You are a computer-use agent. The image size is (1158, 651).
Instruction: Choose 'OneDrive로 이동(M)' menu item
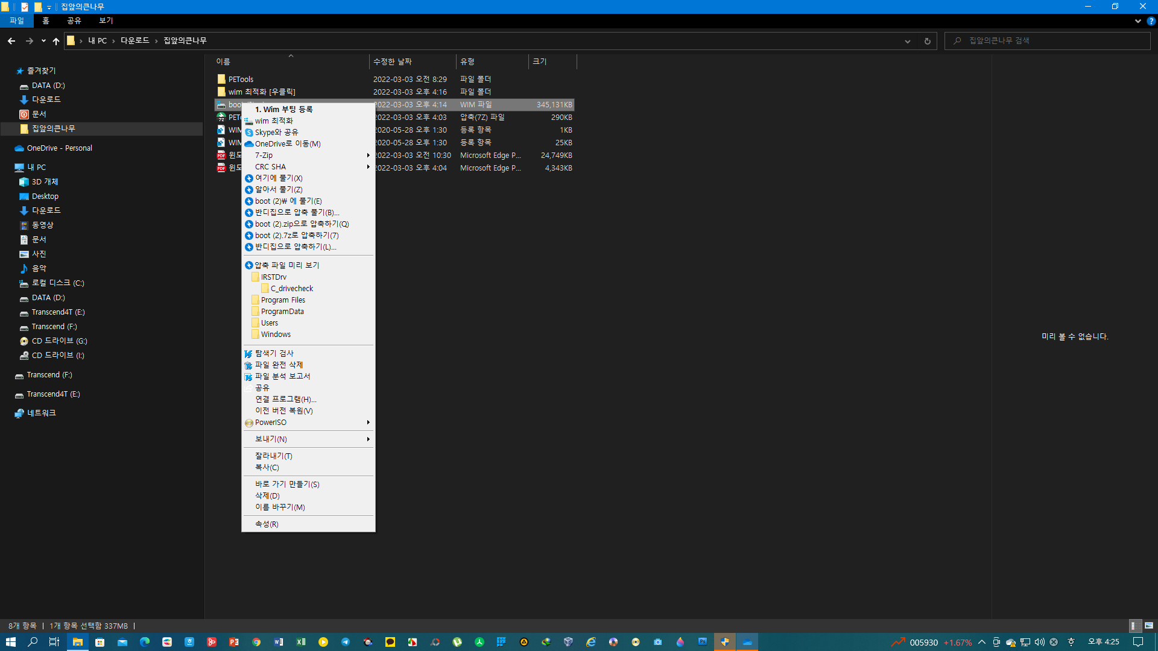tap(308, 143)
